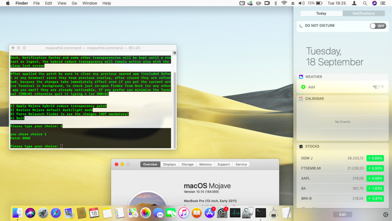Toggle AAPL stock percentage change display
The height and width of the screenshot is (221, 392).
point(375,178)
